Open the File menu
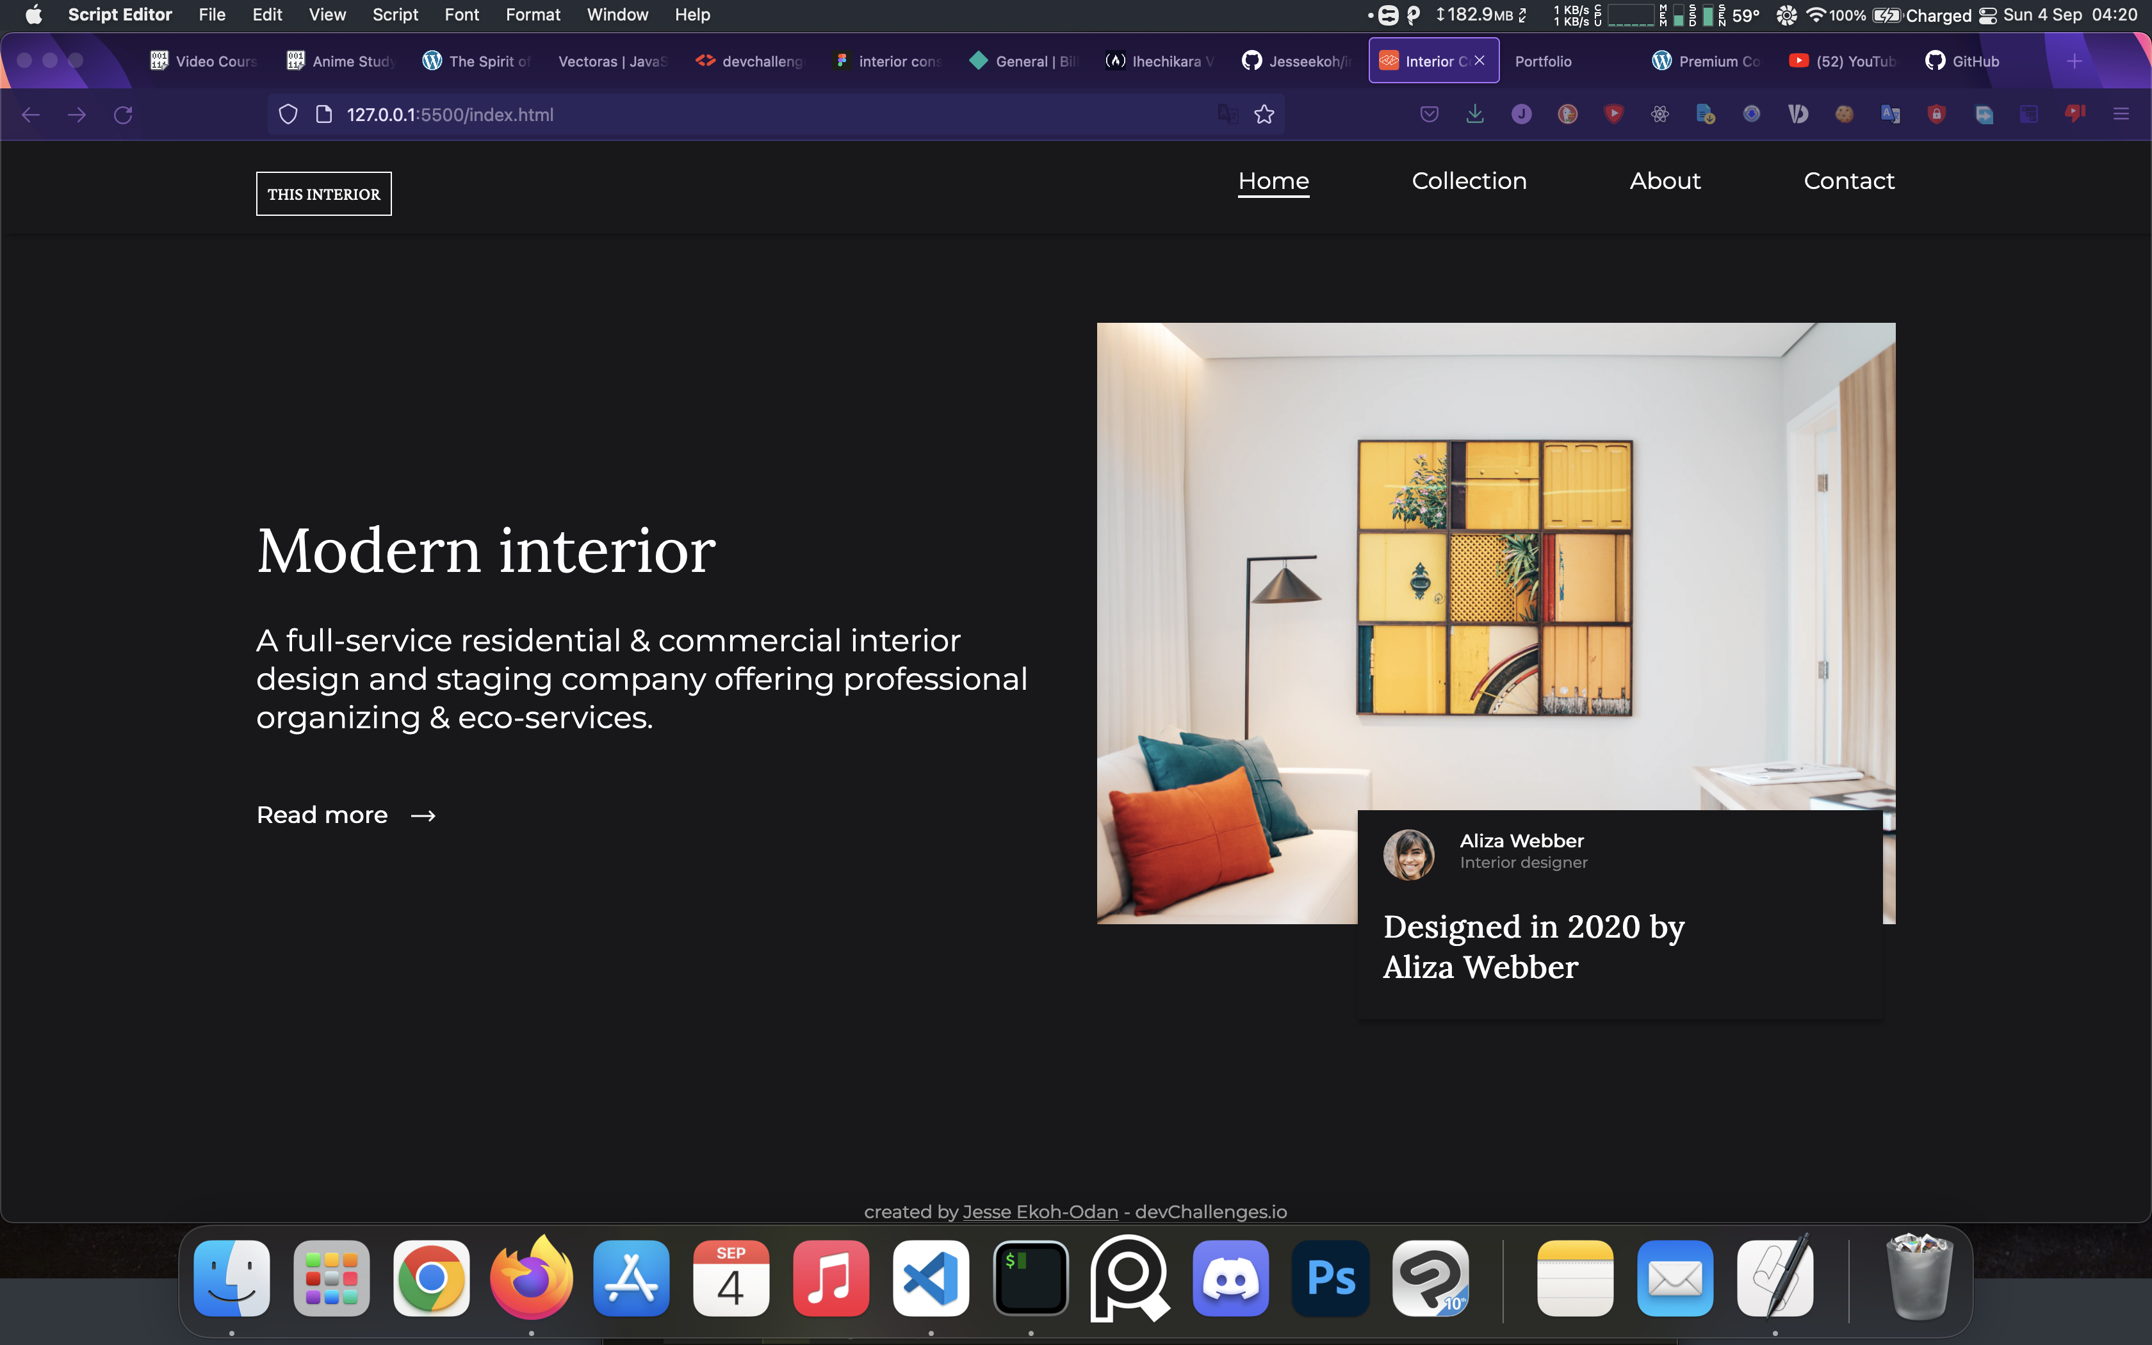The image size is (2152, 1345). tap(211, 15)
